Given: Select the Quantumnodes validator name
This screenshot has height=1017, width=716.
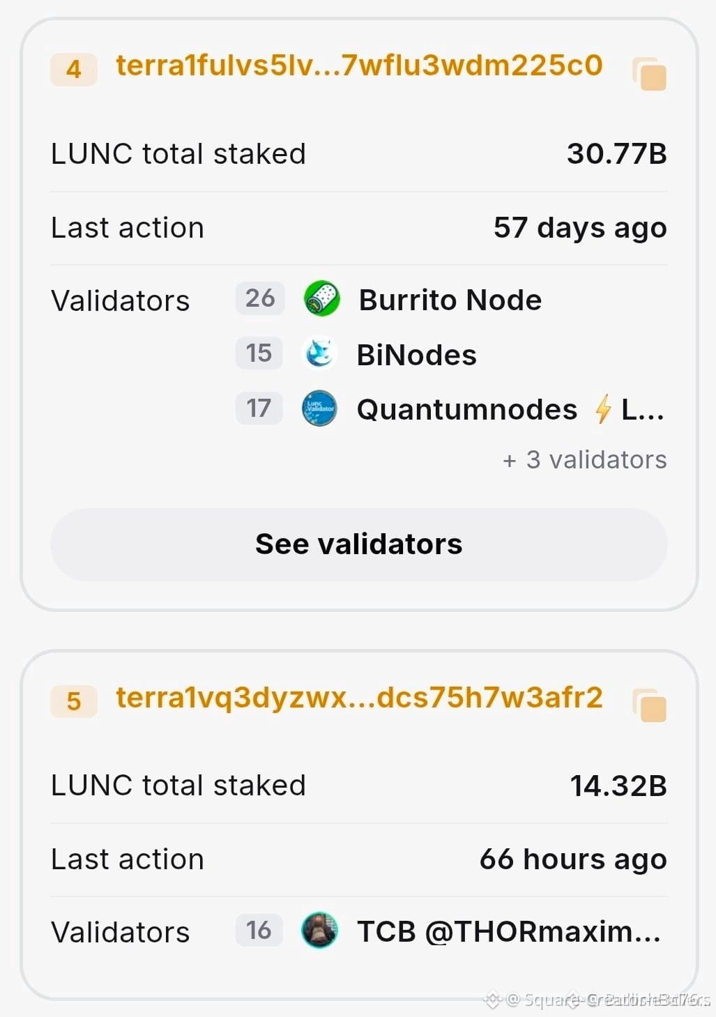Looking at the screenshot, I should pyautogui.click(x=466, y=410).
